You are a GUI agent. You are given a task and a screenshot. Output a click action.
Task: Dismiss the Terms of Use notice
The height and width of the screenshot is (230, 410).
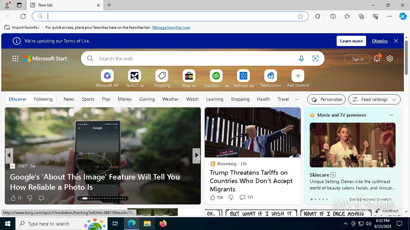coord(380,41)
